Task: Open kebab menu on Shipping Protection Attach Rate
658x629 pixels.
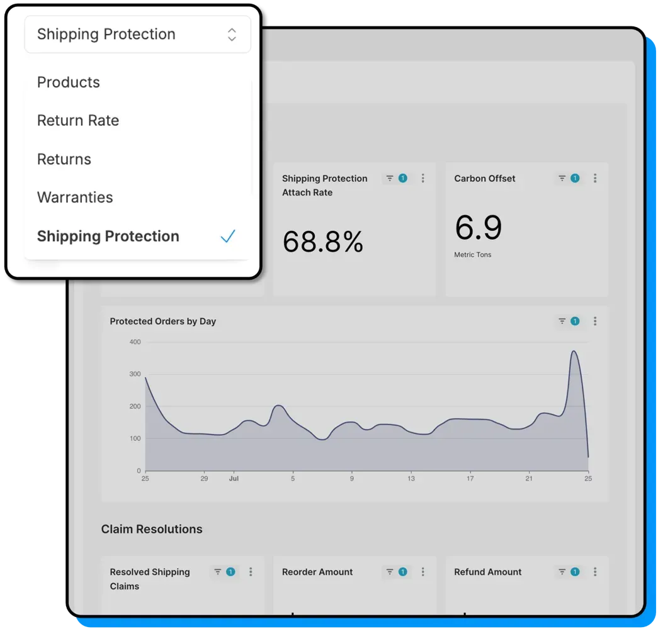Action: pos(423,179)
